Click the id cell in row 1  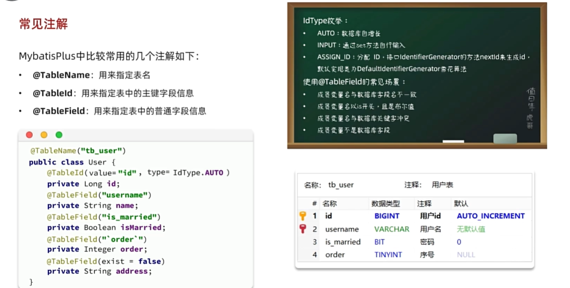tap(328, 216)
